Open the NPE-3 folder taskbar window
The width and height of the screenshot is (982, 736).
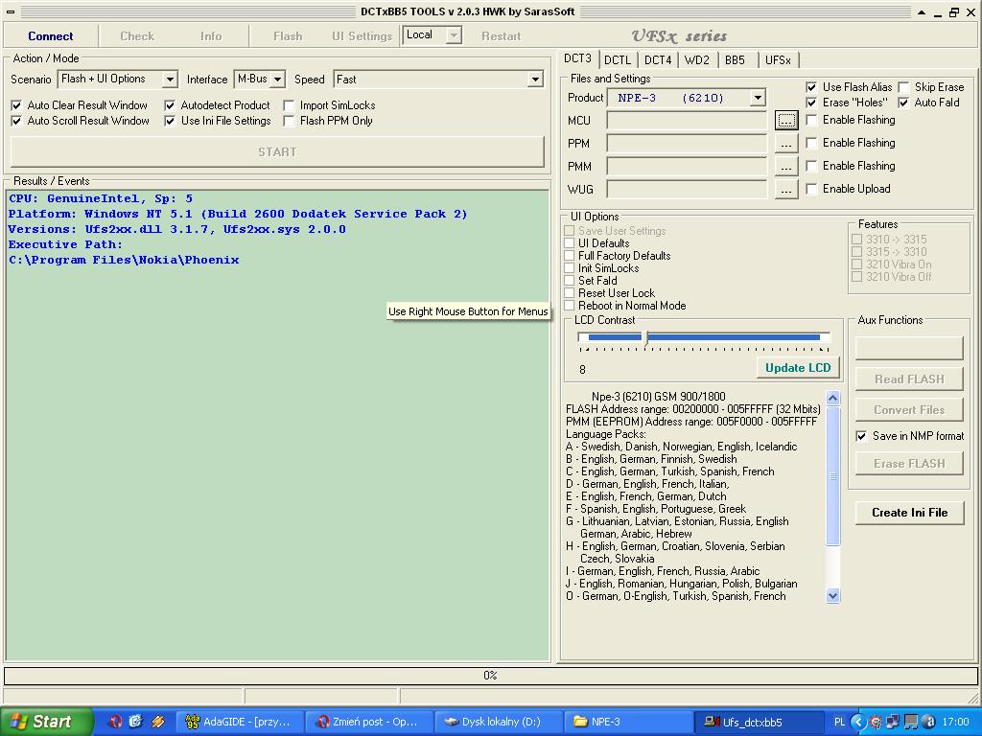tap(627, 722)
